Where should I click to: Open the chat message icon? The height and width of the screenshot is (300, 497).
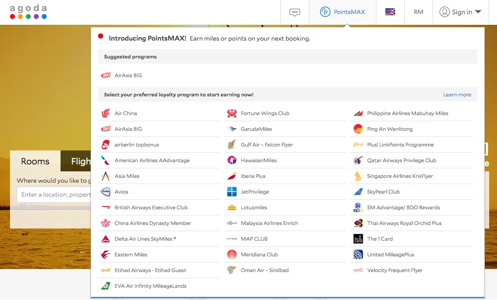tap(295, 12)
